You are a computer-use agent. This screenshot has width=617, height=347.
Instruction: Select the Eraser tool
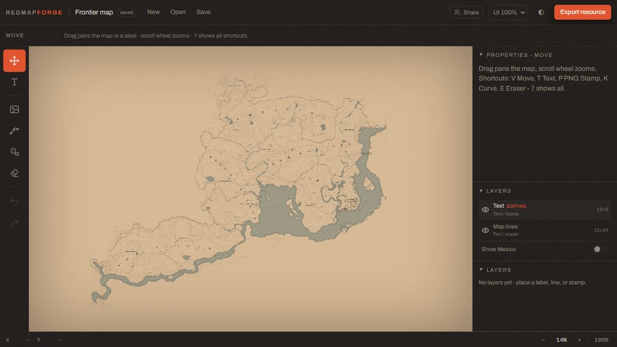[14, 173]
